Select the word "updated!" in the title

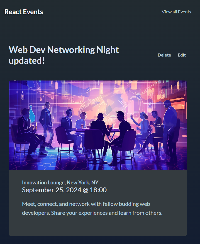27,60
